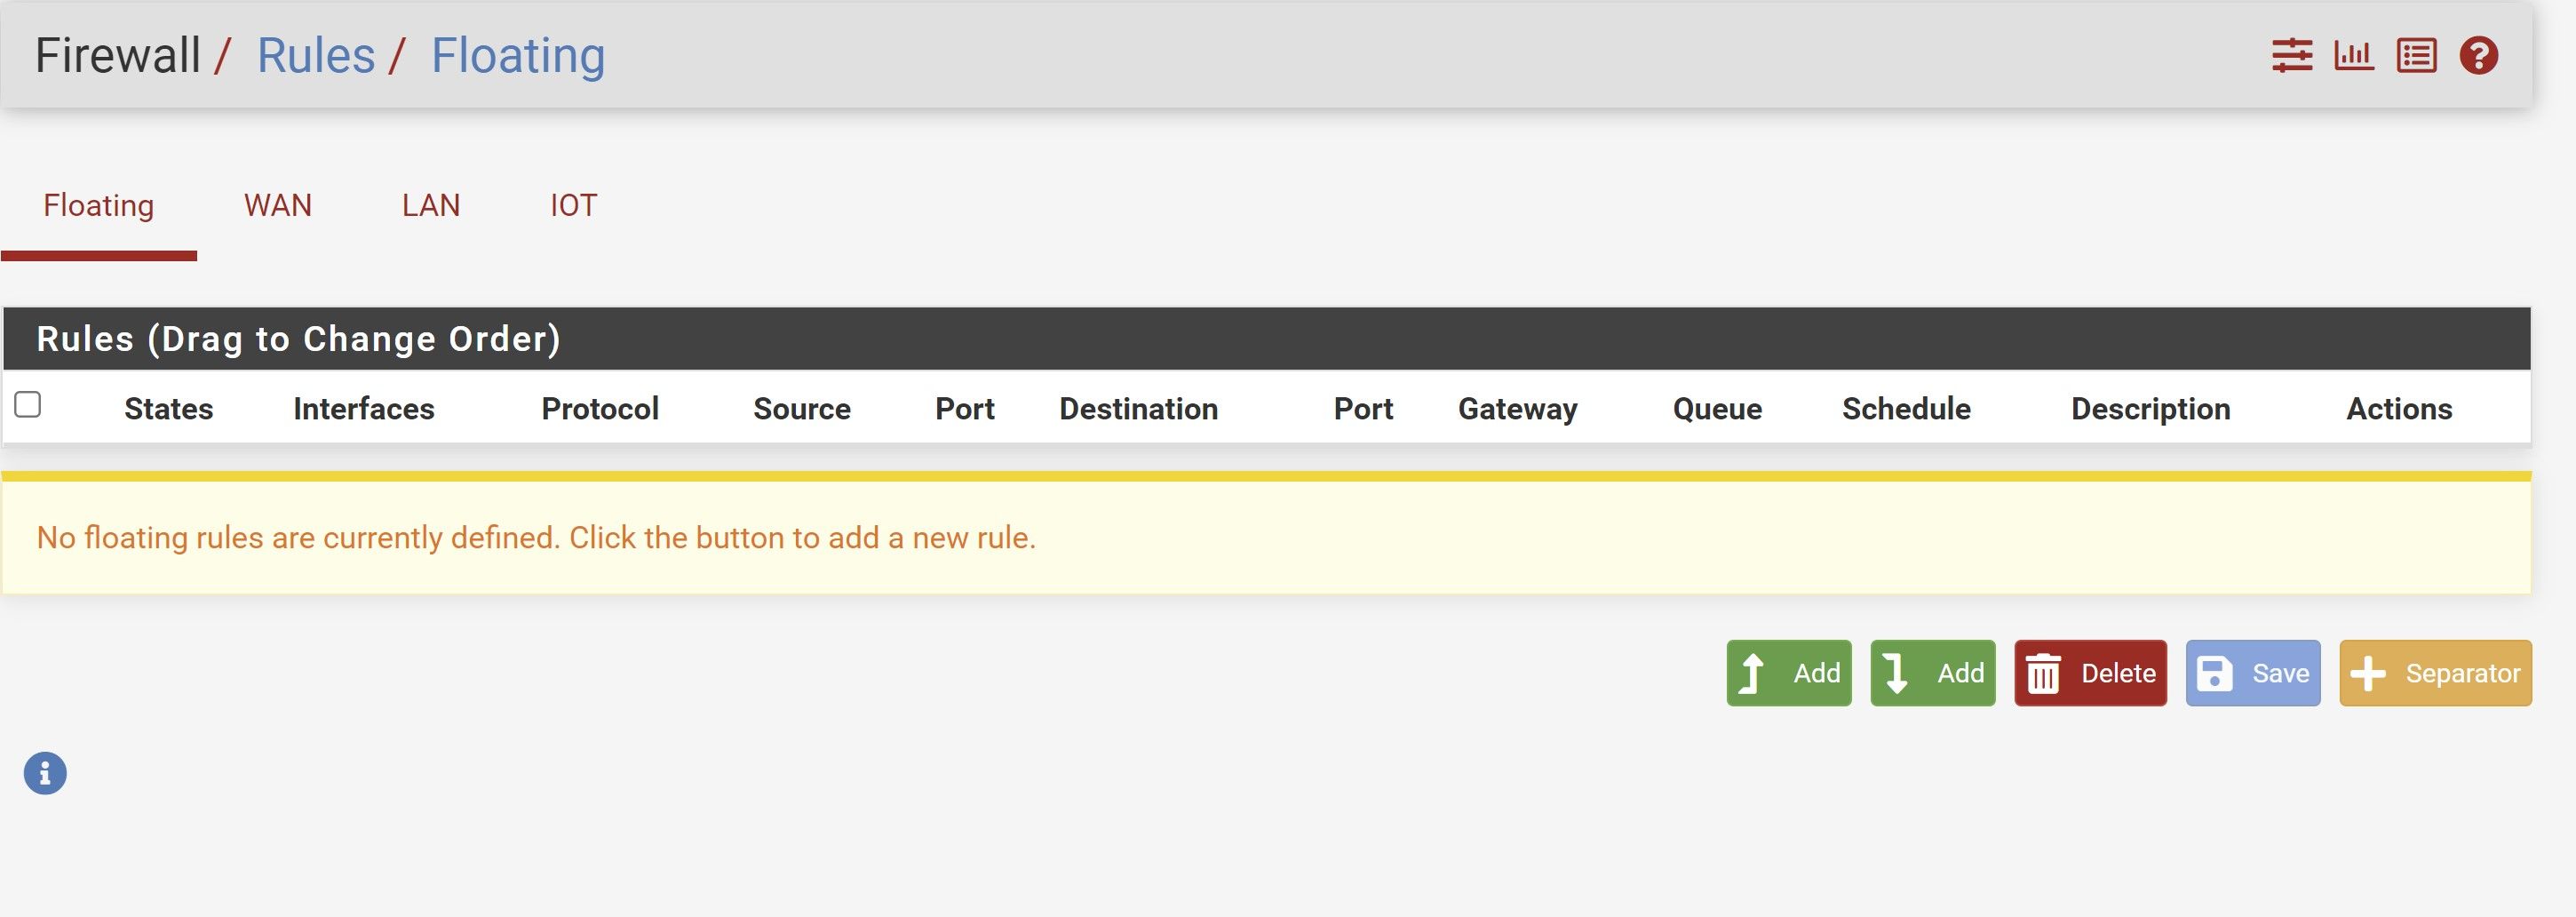The image size is (2576, 917).
Task: Click the blue Save button
Action: coord(2253,673)
